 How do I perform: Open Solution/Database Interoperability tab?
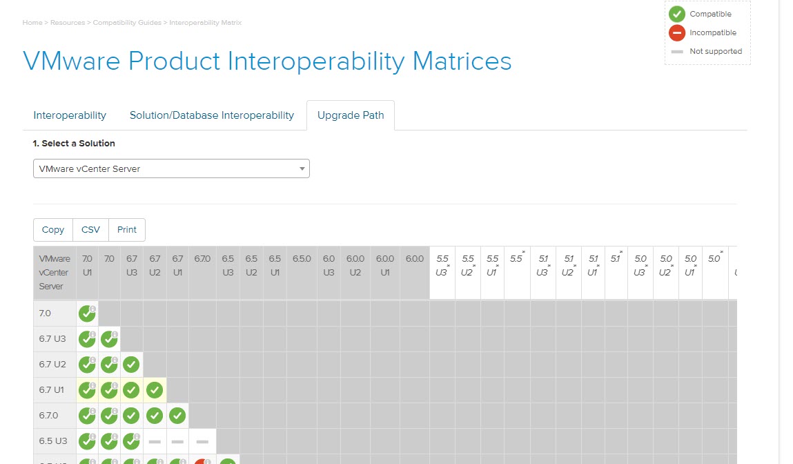pos(212,115)
